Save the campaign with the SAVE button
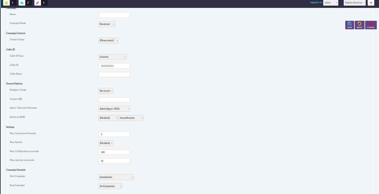The image size is (379, 194). point(350,25)
